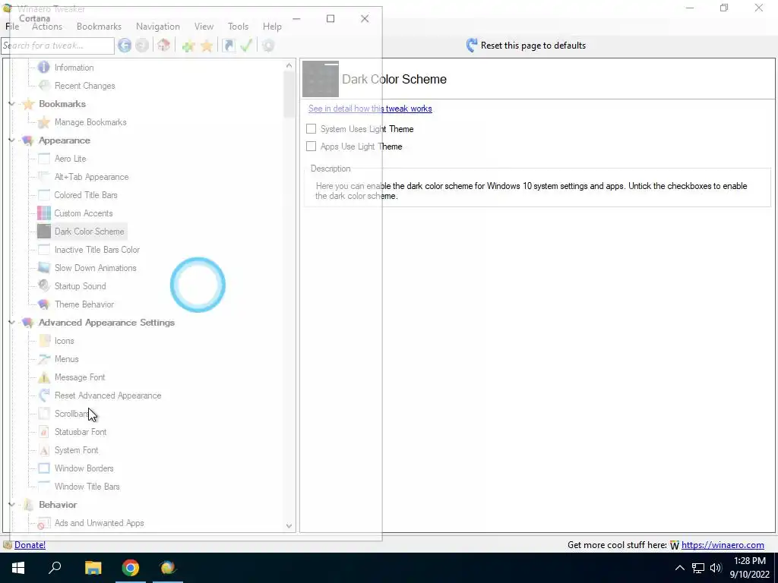Open the Actions menu
The image size is (778, 583).
[x=47, y=27]
